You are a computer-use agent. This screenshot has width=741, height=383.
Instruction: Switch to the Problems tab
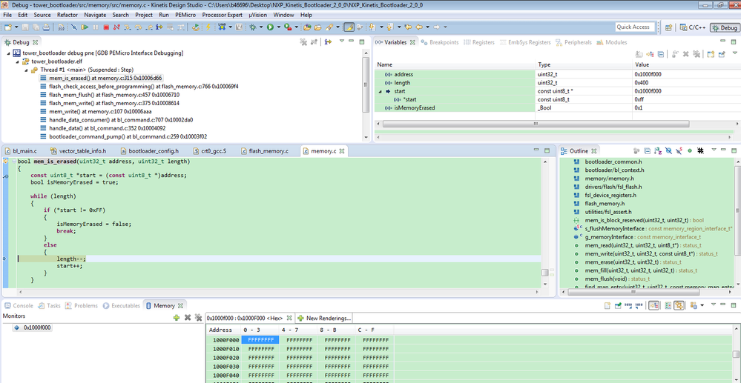(x=81, y=305)
